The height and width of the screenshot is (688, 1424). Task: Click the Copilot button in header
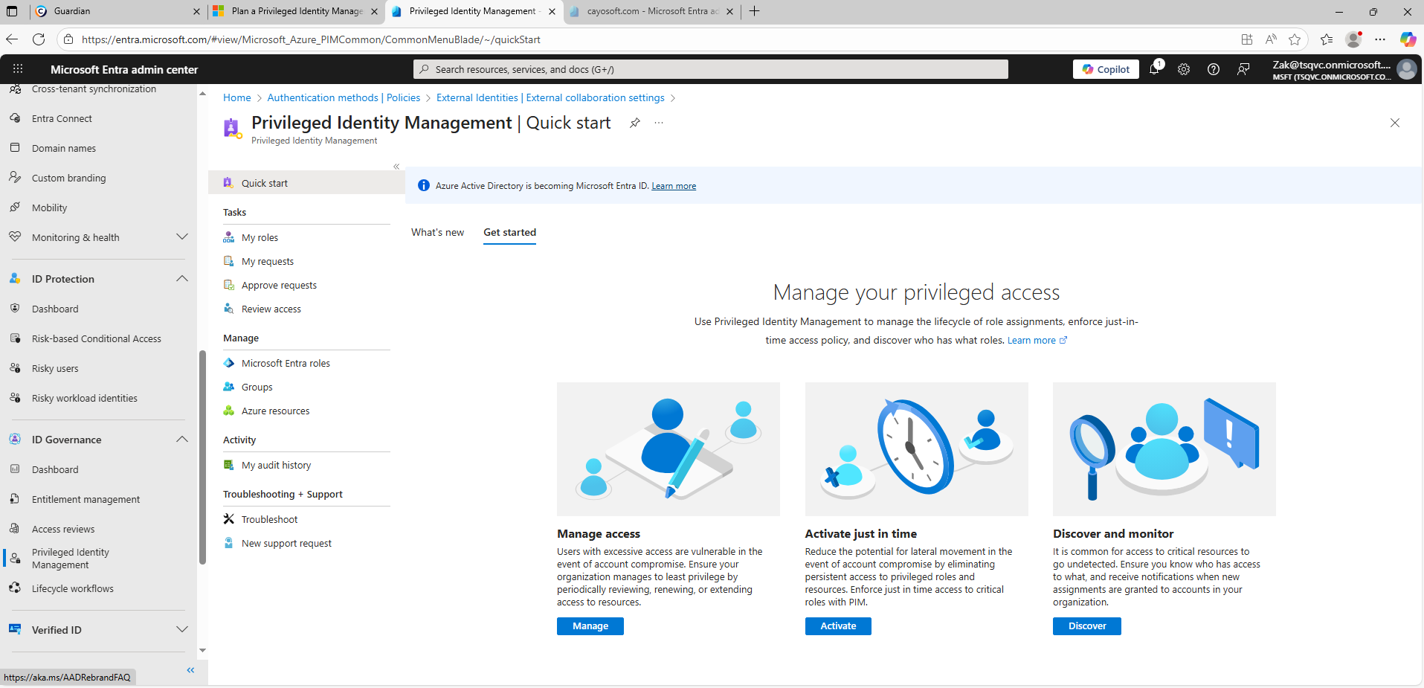tap(1106, 69)
